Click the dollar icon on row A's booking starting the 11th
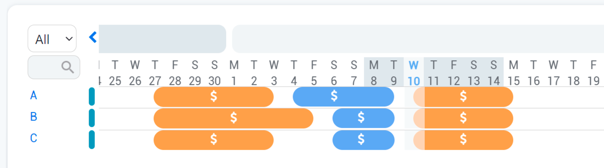 pyautogui.click(x=463, y=96)
